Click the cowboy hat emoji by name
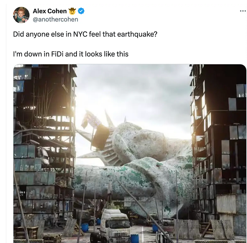The height and width of the screenshot is (243, 247). pyautogui.click(x=72, y=11)
